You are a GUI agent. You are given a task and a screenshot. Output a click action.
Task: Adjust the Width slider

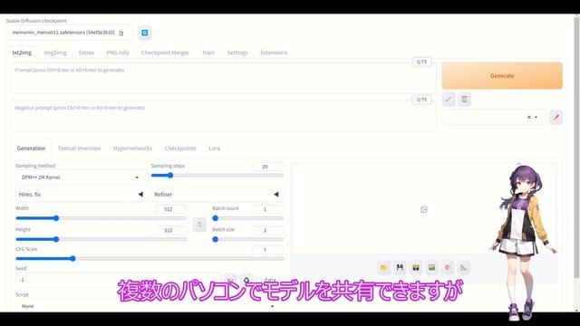click(x=101, y=218)
